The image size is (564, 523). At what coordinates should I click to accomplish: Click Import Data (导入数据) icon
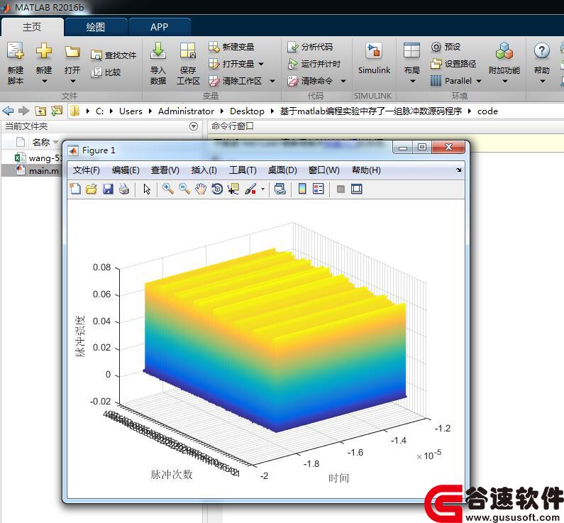[158, 50]
